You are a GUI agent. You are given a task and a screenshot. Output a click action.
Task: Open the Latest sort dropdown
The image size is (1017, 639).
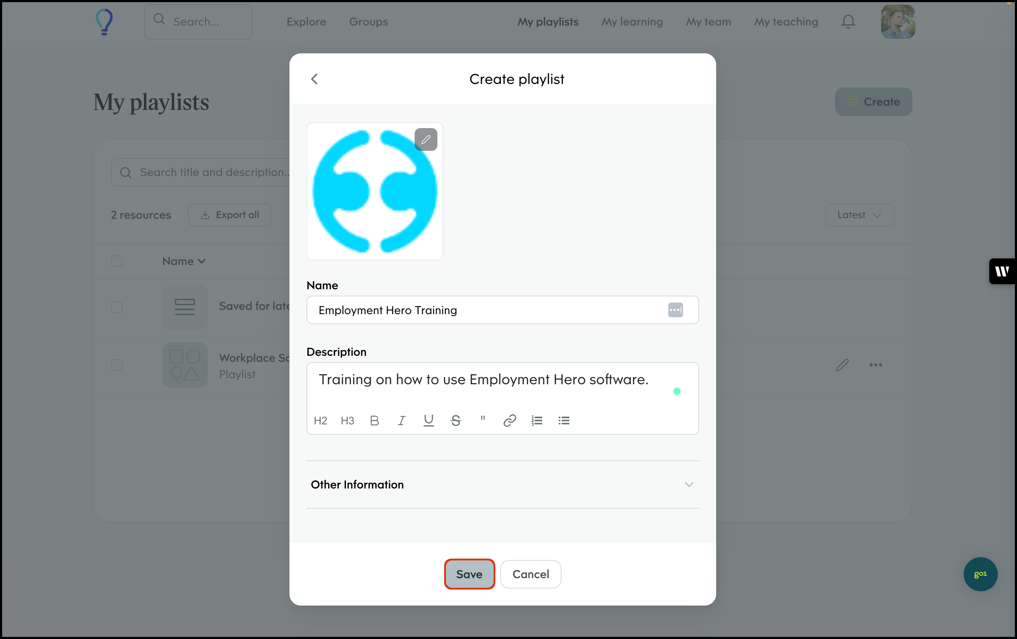point(859,215)
